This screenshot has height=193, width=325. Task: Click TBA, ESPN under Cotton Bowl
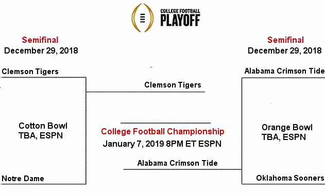41,136
